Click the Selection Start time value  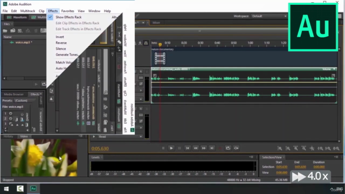coord(281,167)
